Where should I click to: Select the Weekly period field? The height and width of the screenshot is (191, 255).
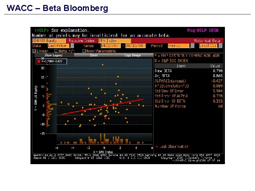pos(179,46)
